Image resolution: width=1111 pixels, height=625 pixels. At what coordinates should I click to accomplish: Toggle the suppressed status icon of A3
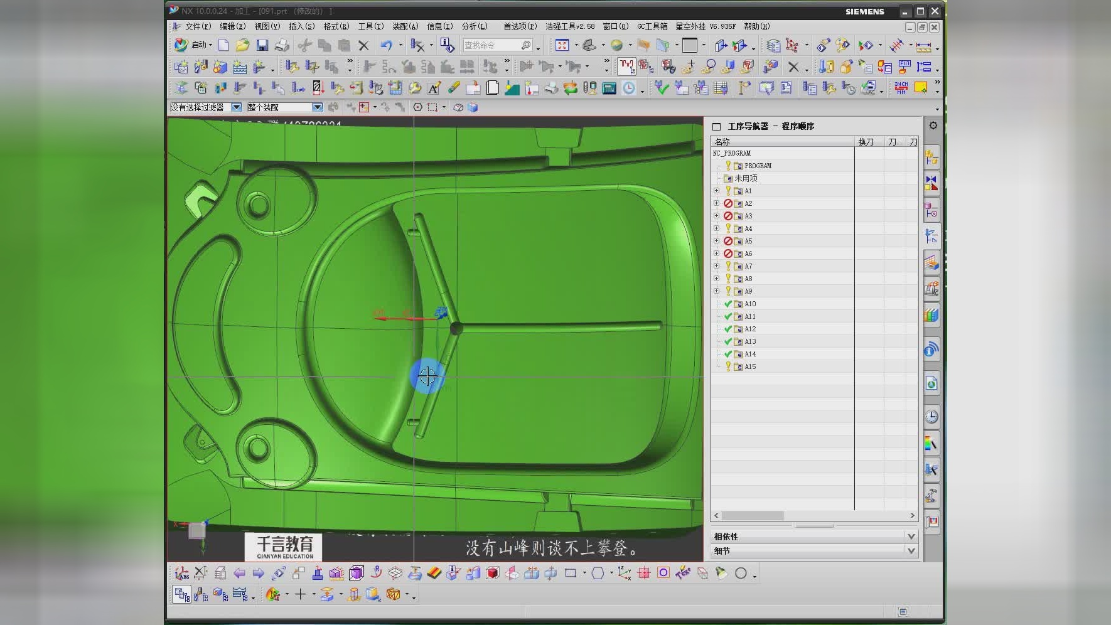tap(728, 216)
